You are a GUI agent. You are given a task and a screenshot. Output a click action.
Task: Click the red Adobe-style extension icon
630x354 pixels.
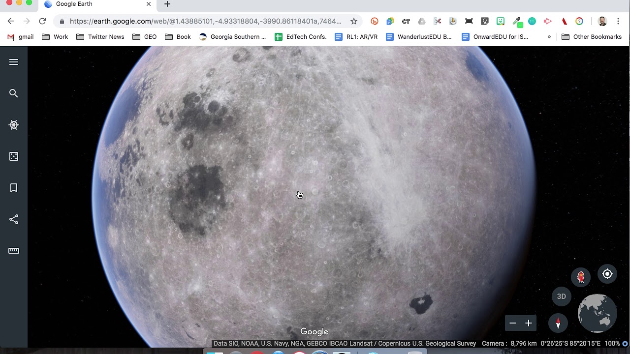click(565, 21)
